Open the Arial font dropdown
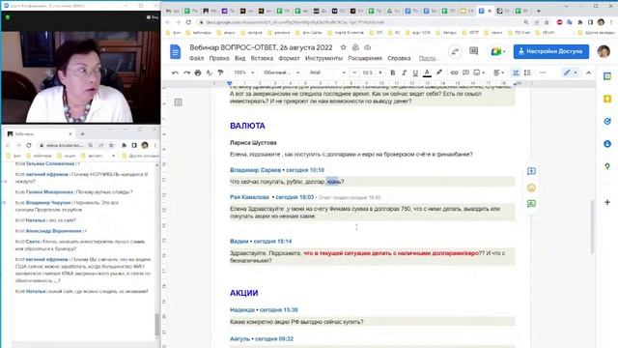The width and height of the screenshot is (618, 348). point(327,72)
